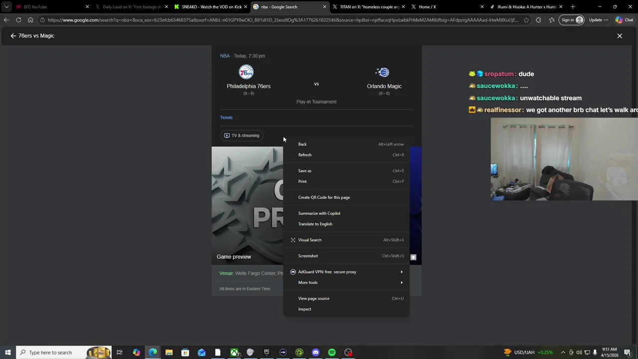The width and height of the screenshot is (638, 359).
Task: Open Copilot from the taskbar
Action: pyautogui.click(x=136, y=353)
